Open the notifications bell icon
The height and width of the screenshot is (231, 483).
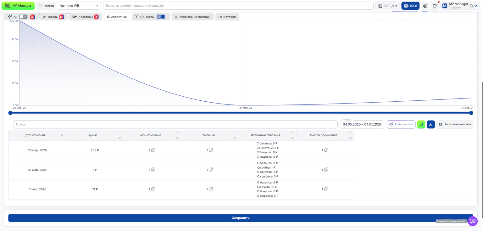[435, 6]
